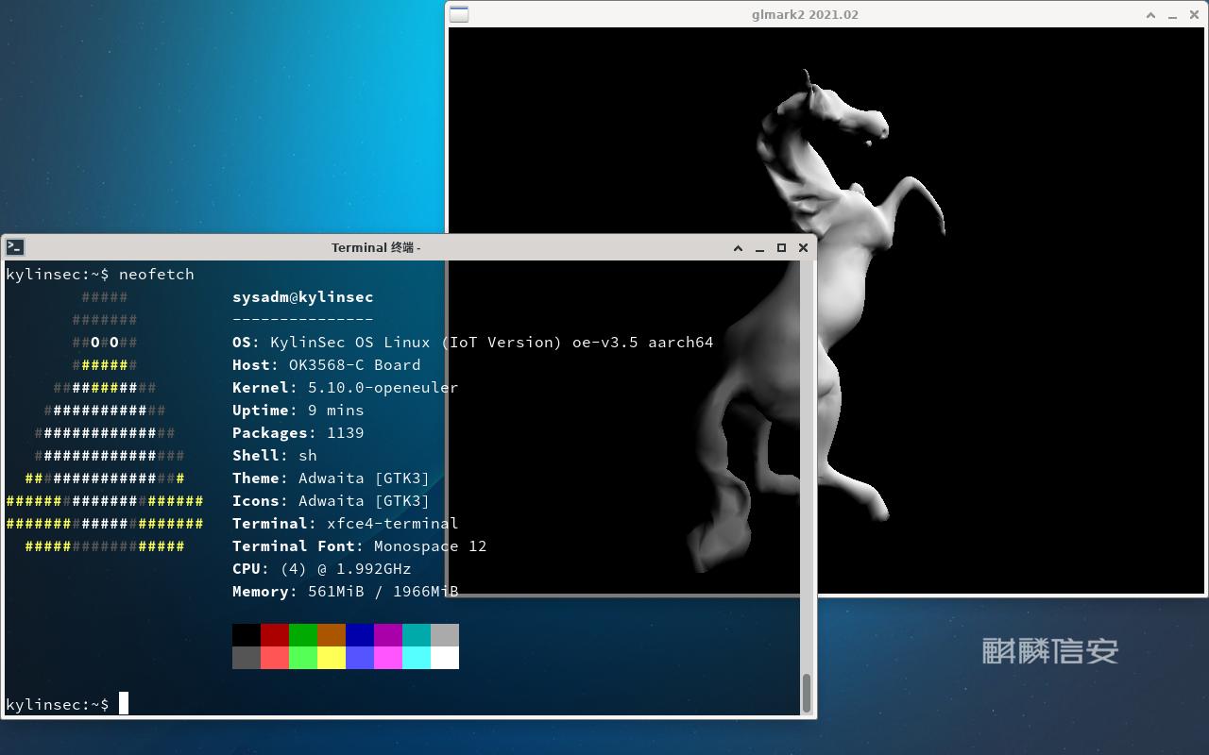This screenshot has height=755, width=1209.
Task: Click the yellow color block in neofetch
Action: pyautogui.click(x=332, y=658)
